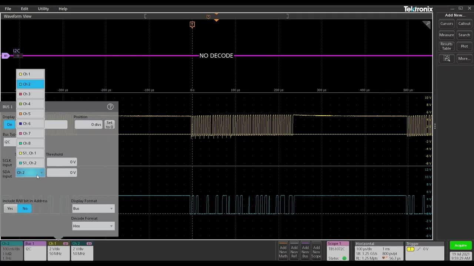
Task: Click the Set to 0 button
Action: tap(109, 125)
